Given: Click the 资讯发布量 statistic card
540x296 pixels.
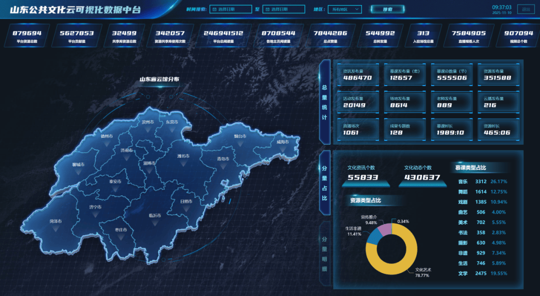Looking at the screenshot, I should (357, 74).
